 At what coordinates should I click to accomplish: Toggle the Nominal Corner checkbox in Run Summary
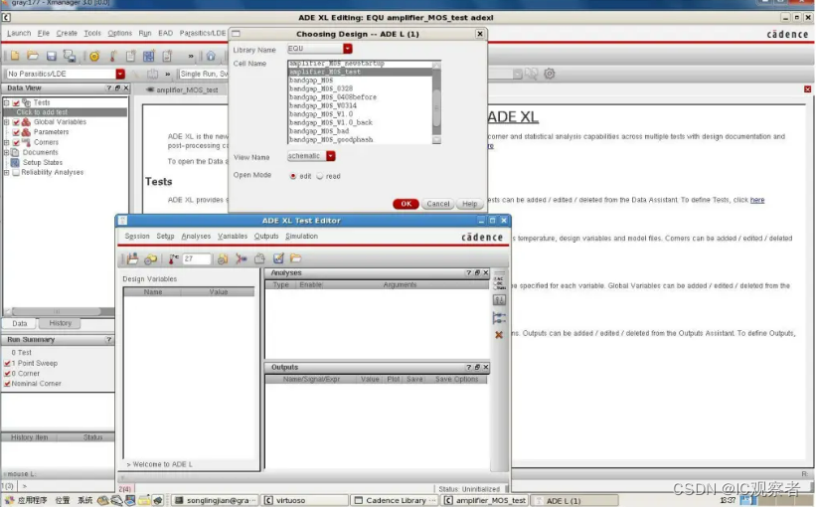click(7, 384)
